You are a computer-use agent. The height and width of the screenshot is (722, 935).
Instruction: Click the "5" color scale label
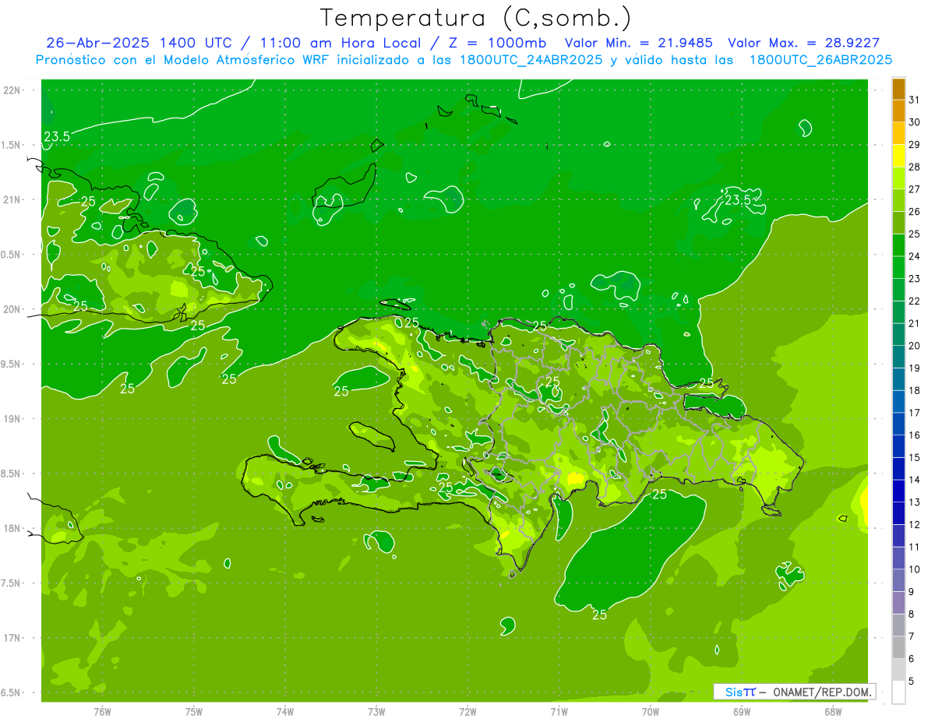click(912, 681)
